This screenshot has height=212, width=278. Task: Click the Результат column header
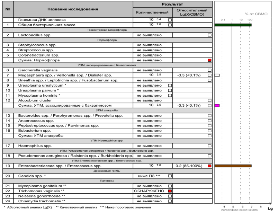click(172, 4)
